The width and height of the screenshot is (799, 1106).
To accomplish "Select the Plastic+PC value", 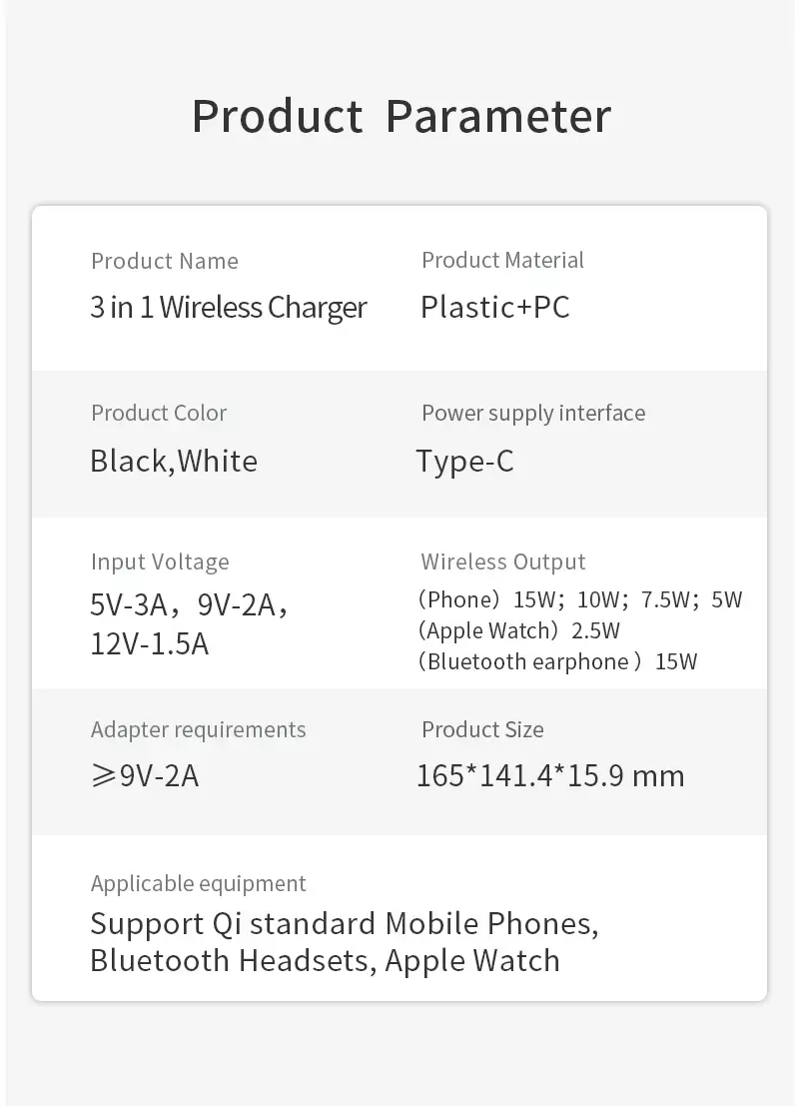I will coord(495,307).
